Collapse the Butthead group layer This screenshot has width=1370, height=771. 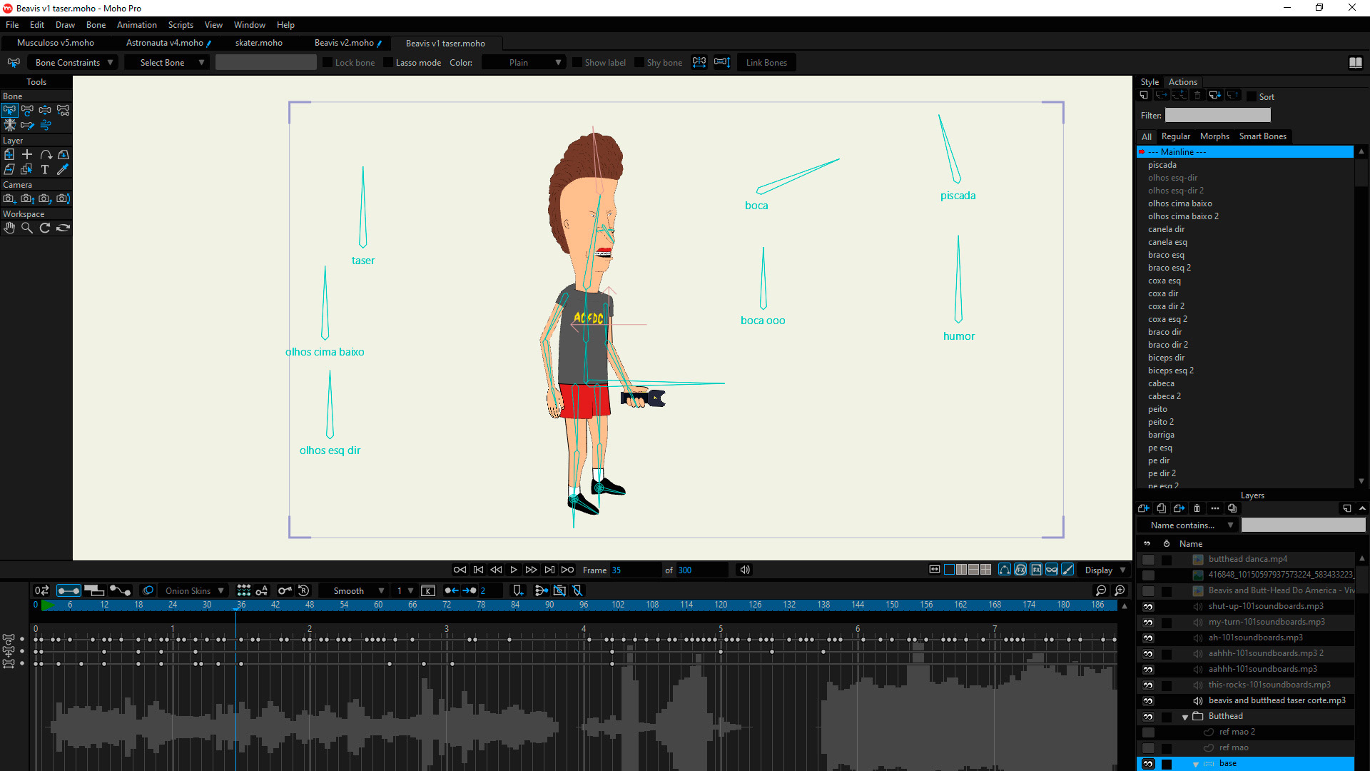coord(1185,717)
